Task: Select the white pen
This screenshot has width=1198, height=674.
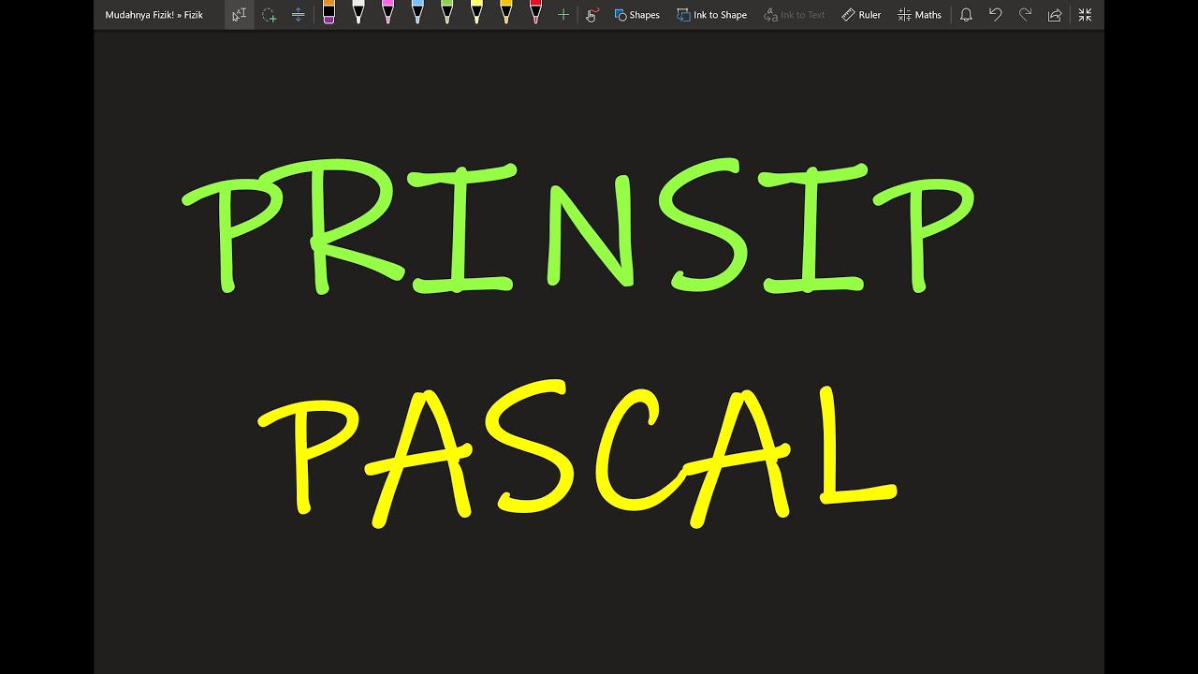Action: (x=358, y=13)
